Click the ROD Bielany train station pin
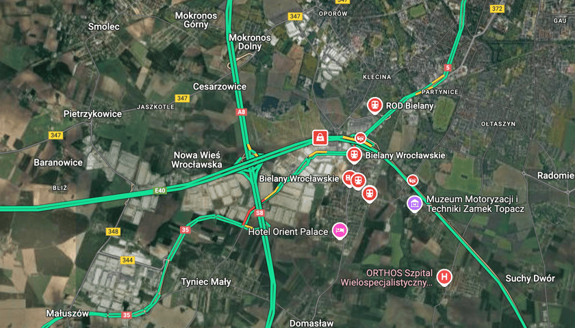Viewport: 575px width, 328px height. pos(374,106)
